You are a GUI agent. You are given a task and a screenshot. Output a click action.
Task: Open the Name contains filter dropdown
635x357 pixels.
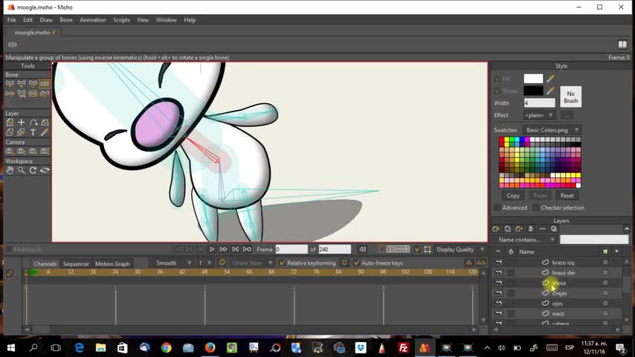pos(526,239)
